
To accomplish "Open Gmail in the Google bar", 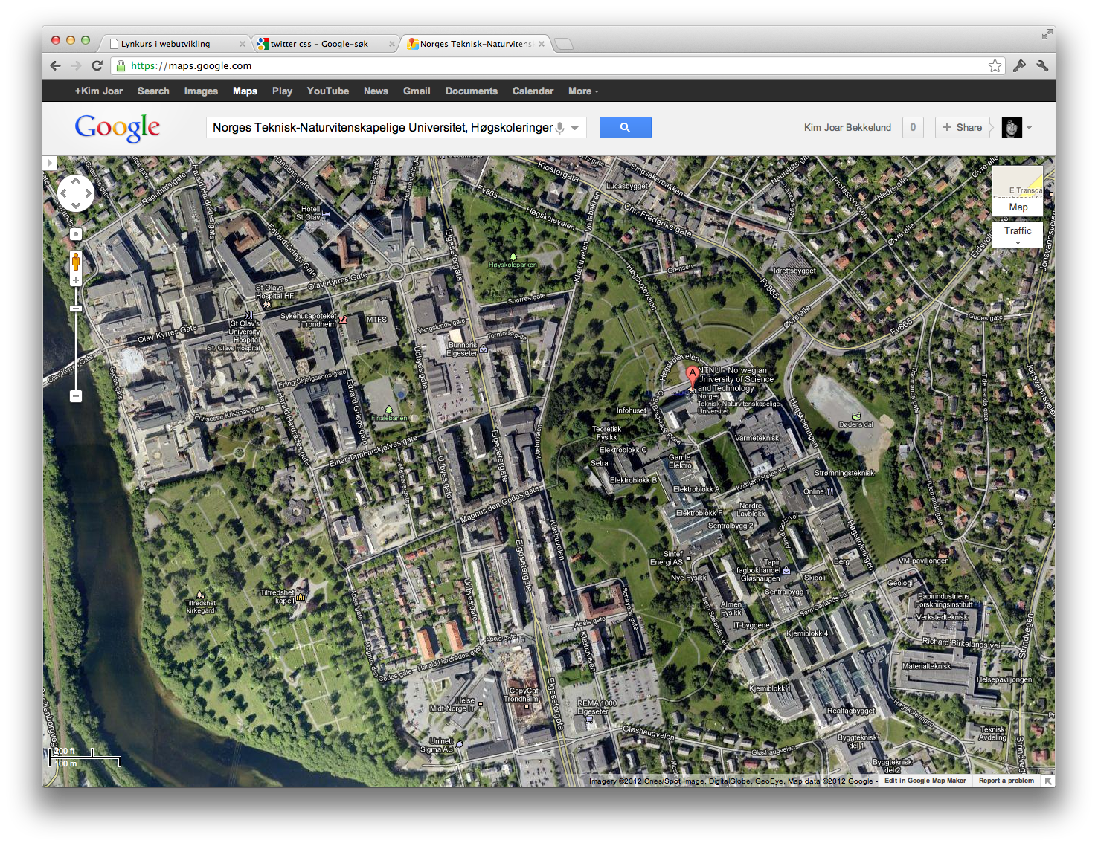I will (x=417, y=91).
